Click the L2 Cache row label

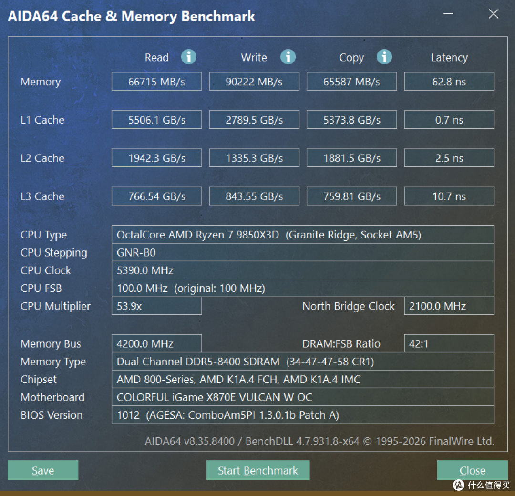(42, 158)
